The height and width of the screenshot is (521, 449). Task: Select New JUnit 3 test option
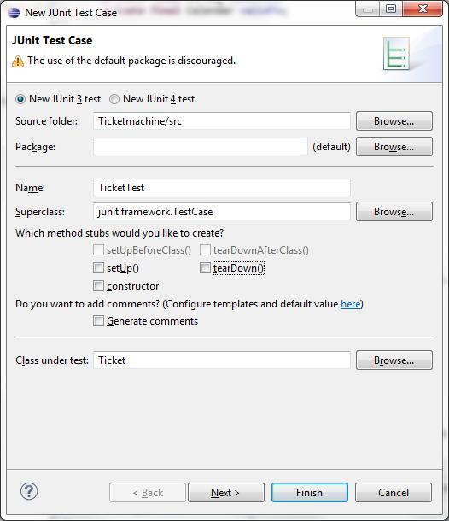point(20,99)
